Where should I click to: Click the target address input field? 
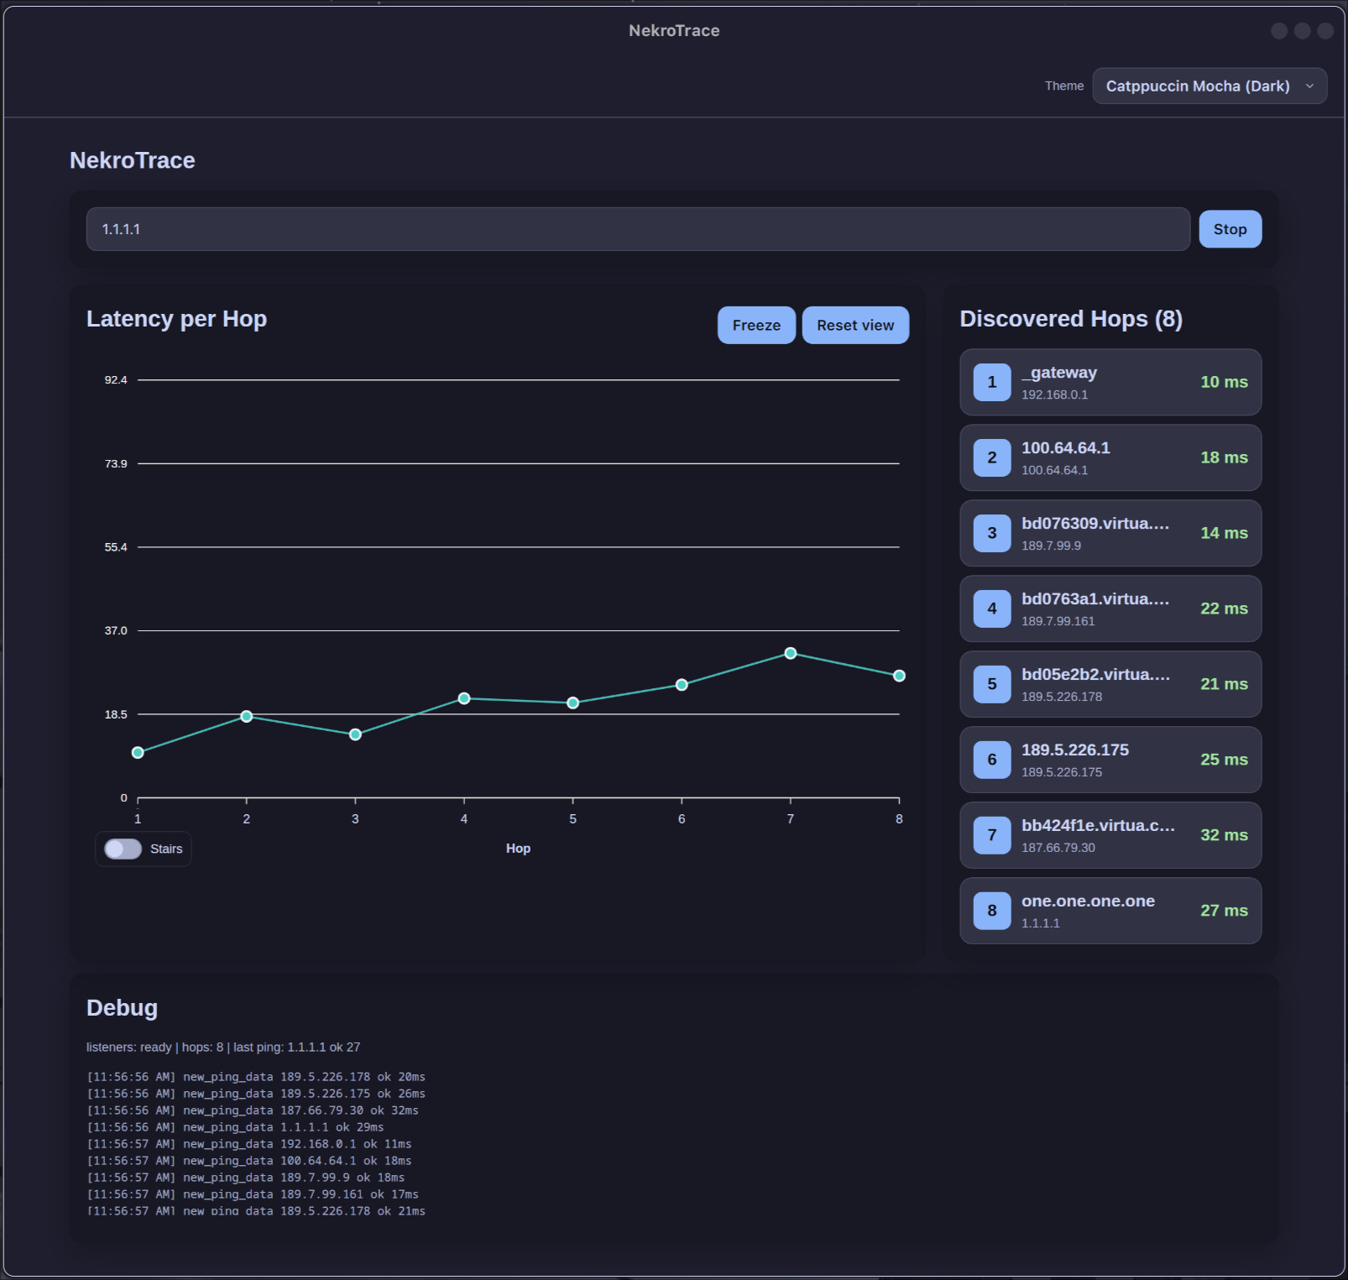638,229
